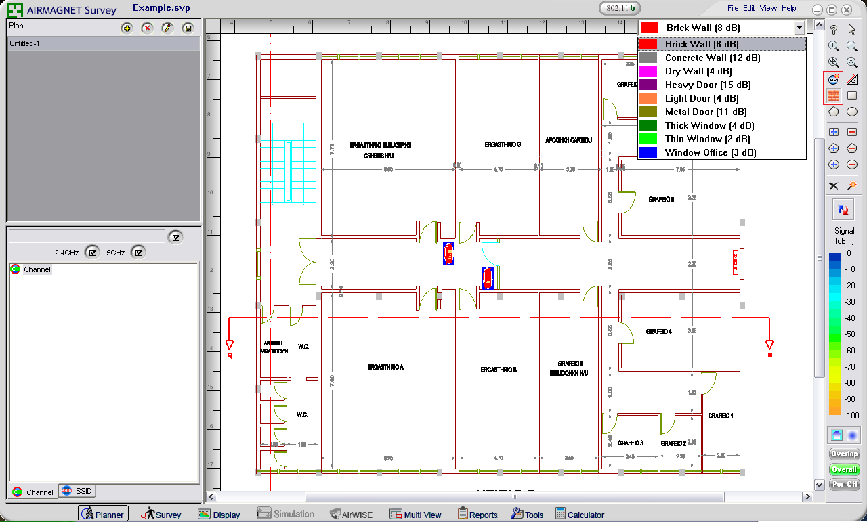Select the triangle ruler scale tool
The width and height of the screenshot is (867, 522).
click(852, 79)
